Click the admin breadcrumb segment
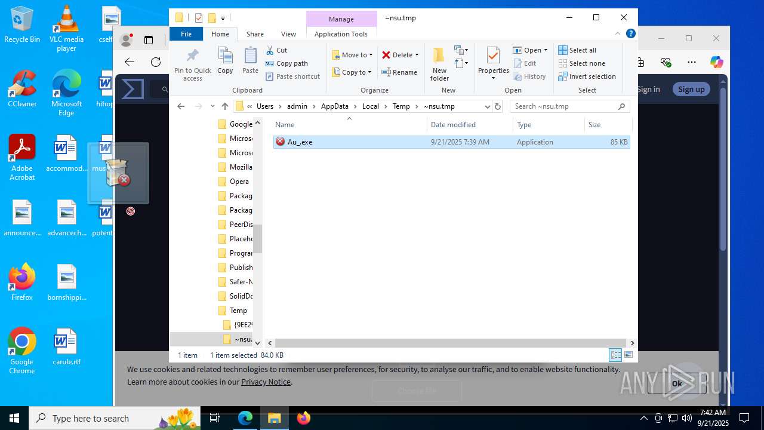 click(x=297, y=106)
